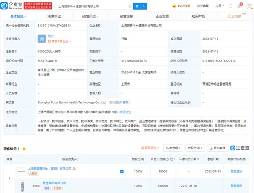Viewport: 254px width, 193px height.
Task: Switch to the 历史信息 VIP tab
Action: [x=235, y=16]
